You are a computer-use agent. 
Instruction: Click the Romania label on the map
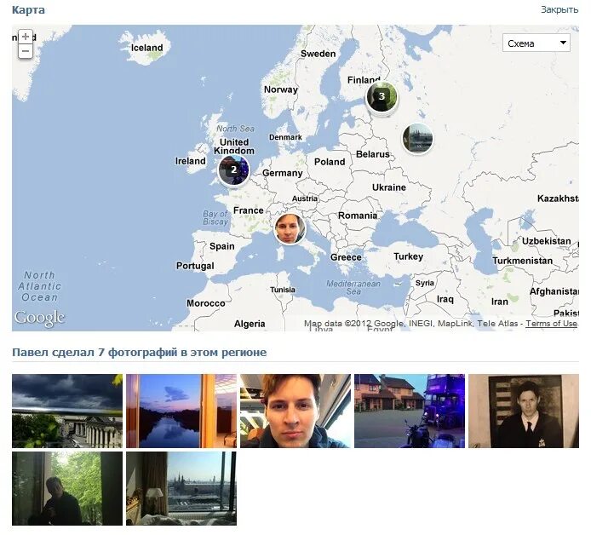(x=358, y=216)
